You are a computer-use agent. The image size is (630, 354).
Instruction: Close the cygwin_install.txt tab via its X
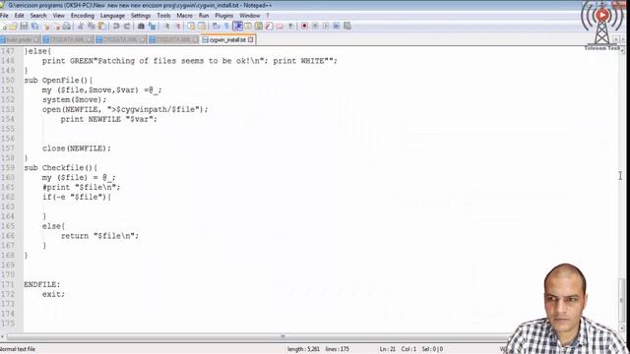251,39
